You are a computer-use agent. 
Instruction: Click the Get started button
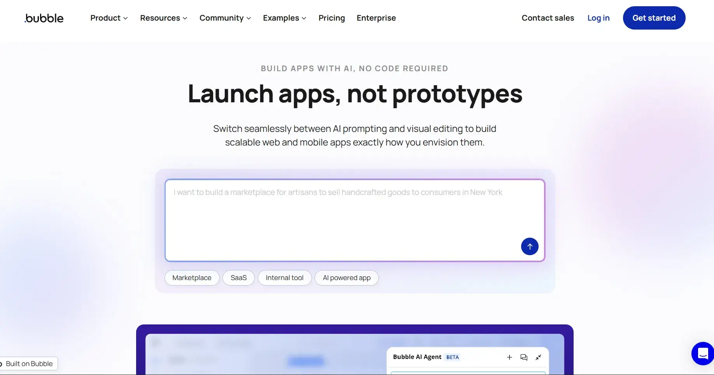click(654, 18)
